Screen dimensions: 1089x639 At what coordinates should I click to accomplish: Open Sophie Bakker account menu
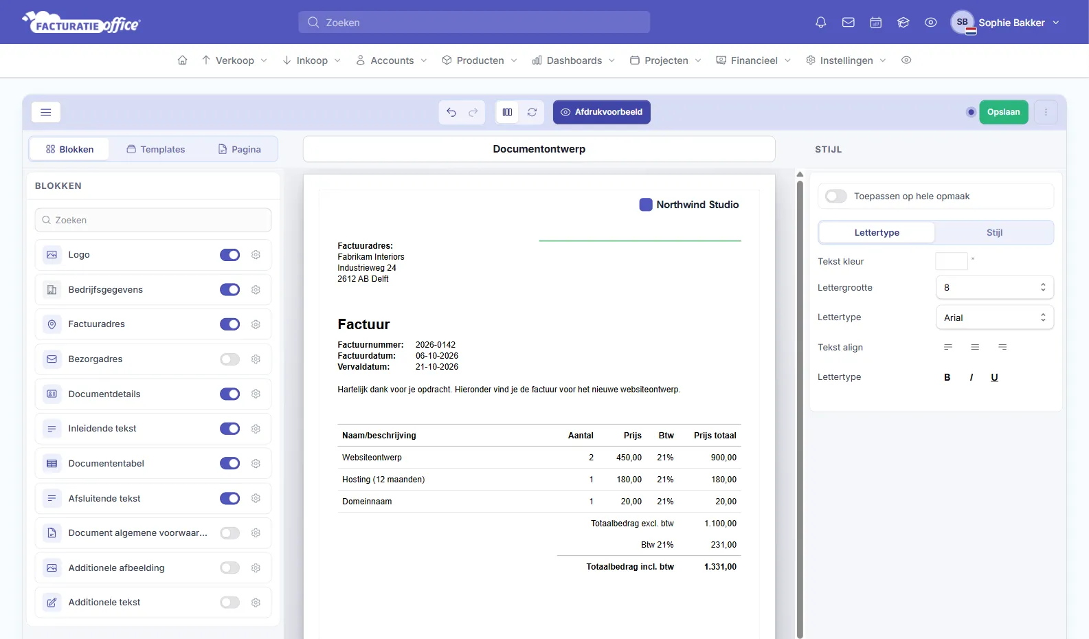click(x=1005, y=23)
